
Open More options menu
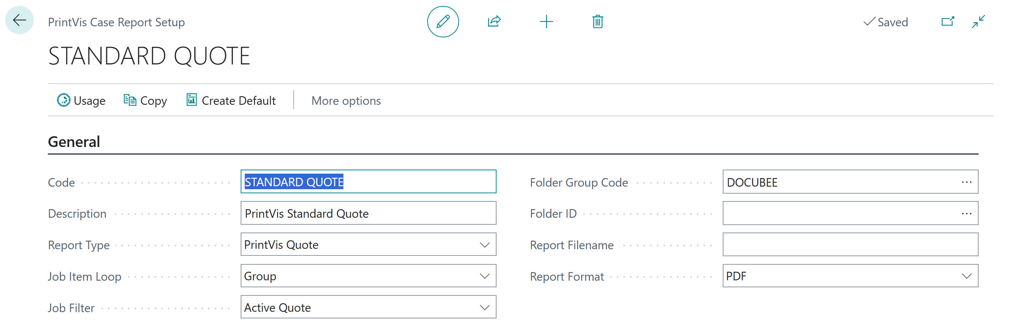pos(346,101)
